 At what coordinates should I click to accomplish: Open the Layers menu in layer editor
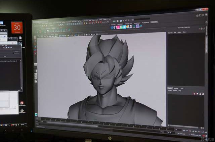170,91
